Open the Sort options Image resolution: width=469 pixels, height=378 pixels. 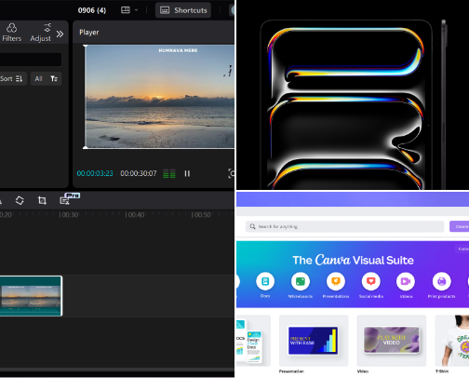point(13,78)
